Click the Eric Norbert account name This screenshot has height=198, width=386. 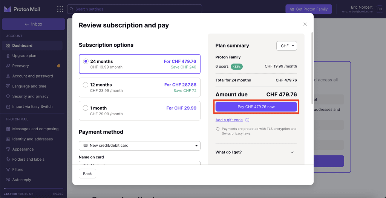[361, 7]
